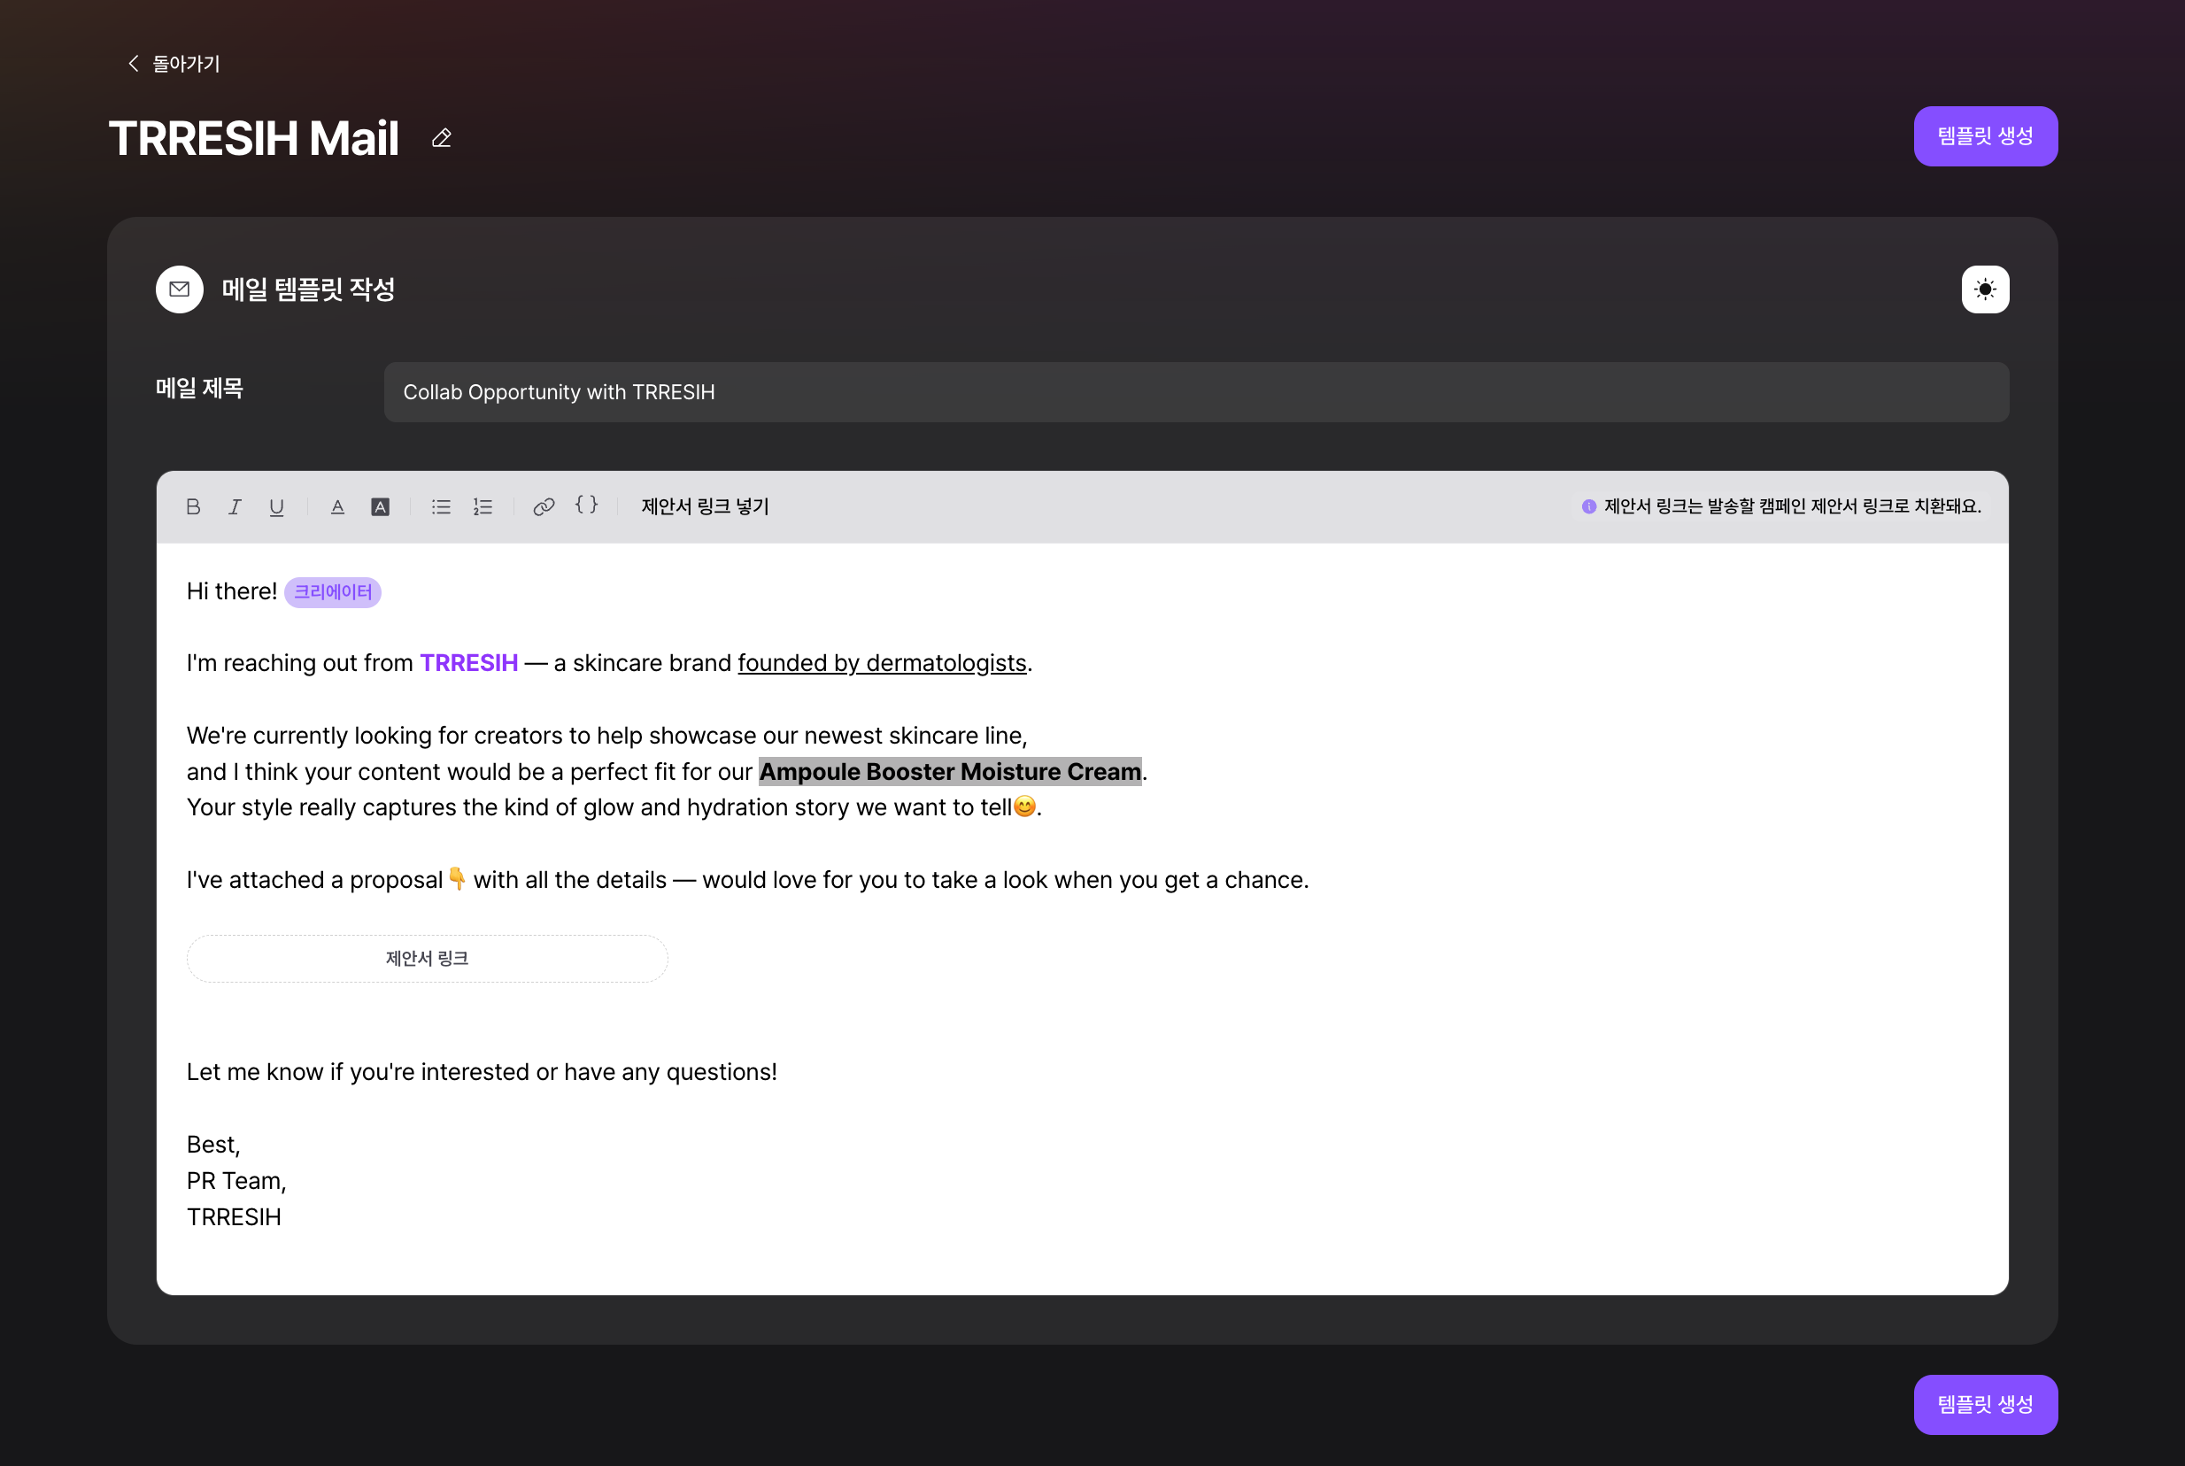Viewport: 2185px width, 1466px height.
Task: Select the 크리에이터 variable chip
Action: [x=332, y=592]
